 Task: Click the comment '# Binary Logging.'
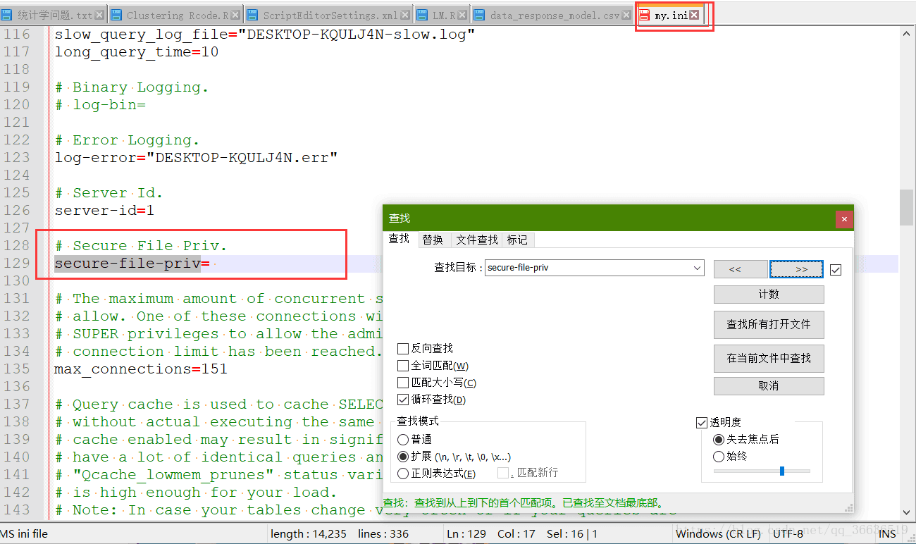tap(132, 87)
